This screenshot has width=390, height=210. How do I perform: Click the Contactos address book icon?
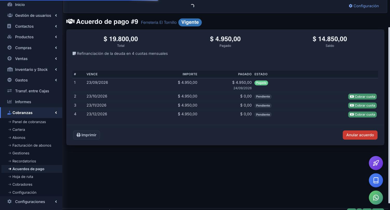tap(9, 26)
